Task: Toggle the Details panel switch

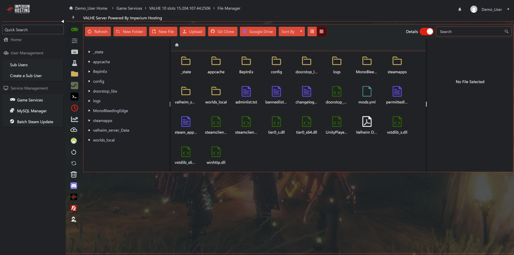Action: point(427,31)
